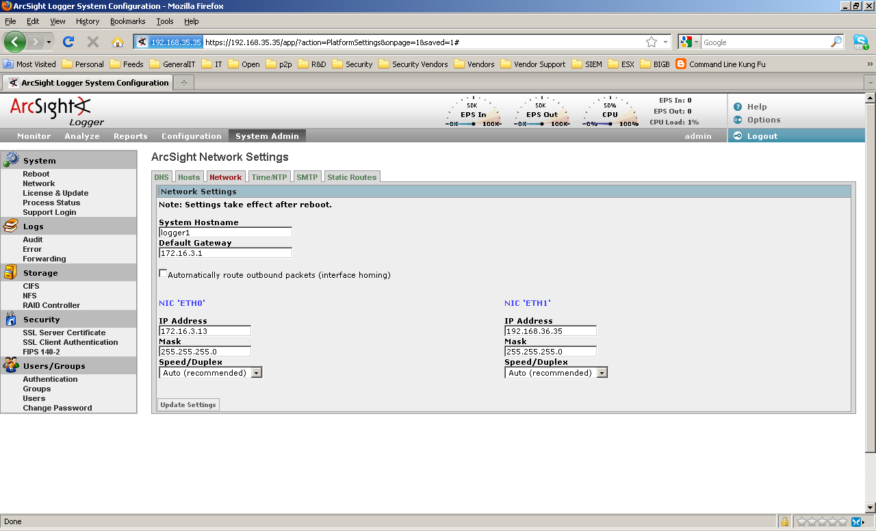Image resolution: width=876 pixels, height=531 pixels.
Task: Reload the page with the refresh icon
Action: pos(68,42)
